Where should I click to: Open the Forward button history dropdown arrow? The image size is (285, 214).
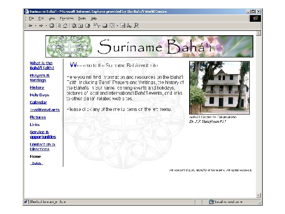click(46, 26)
